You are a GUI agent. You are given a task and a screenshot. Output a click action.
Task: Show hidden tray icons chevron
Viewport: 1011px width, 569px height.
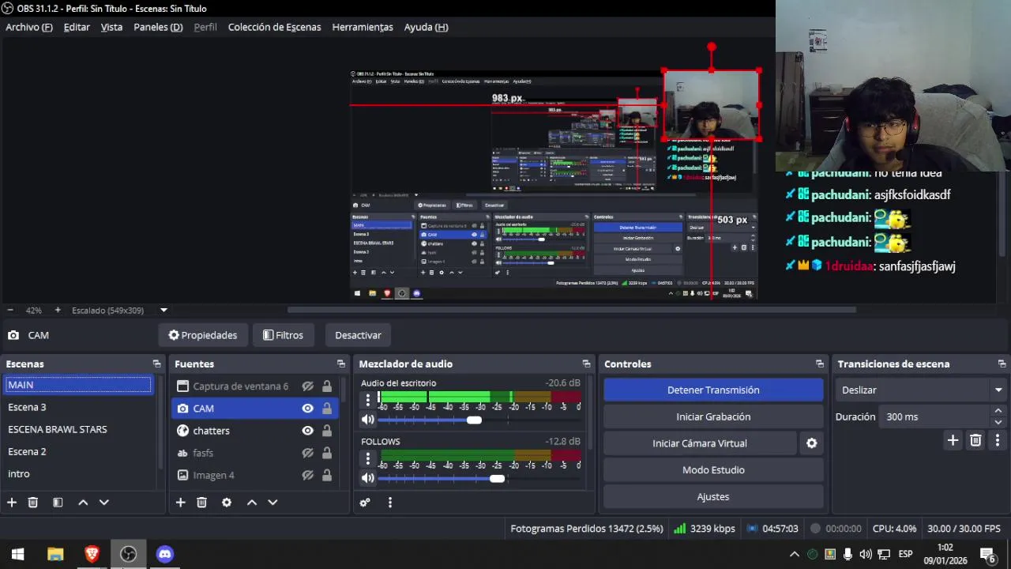(795, 554)
